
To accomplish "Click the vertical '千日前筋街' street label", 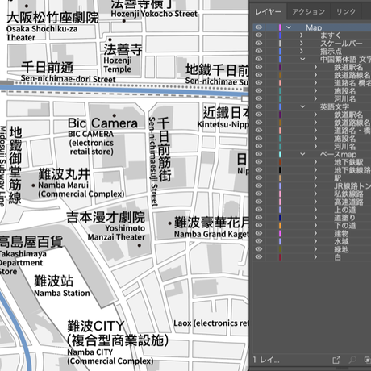I will tap(164, 149).
